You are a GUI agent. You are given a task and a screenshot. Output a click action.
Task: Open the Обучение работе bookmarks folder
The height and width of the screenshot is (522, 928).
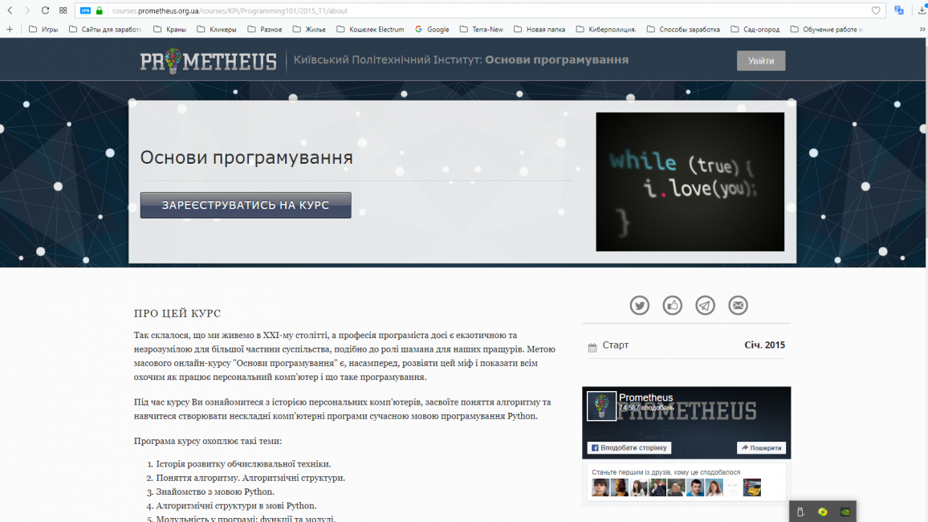click(827, 29)
